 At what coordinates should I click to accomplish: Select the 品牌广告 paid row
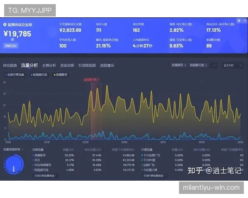(192, 165)
